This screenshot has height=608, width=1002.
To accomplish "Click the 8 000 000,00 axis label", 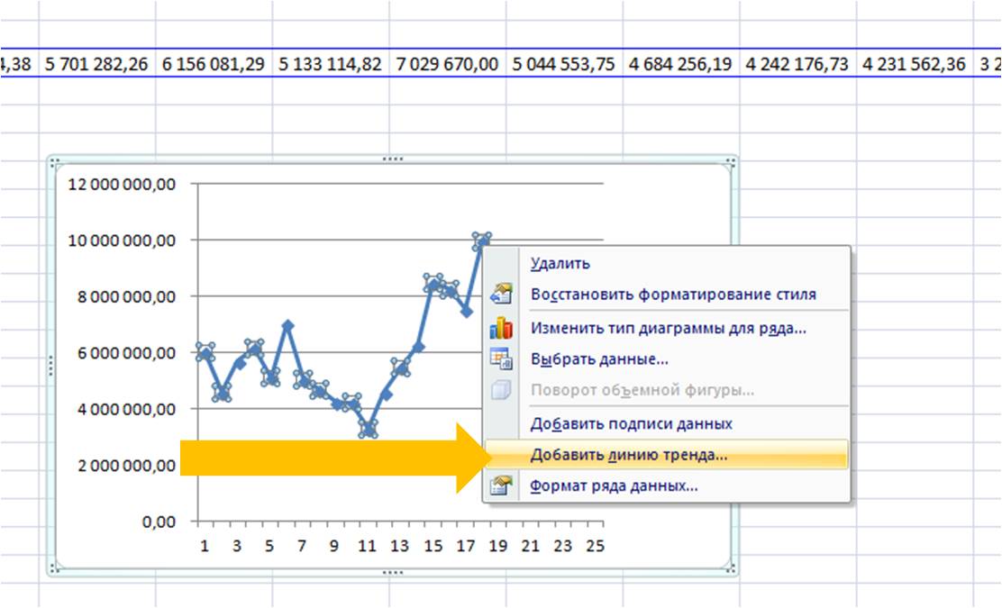I will [126, 297].
